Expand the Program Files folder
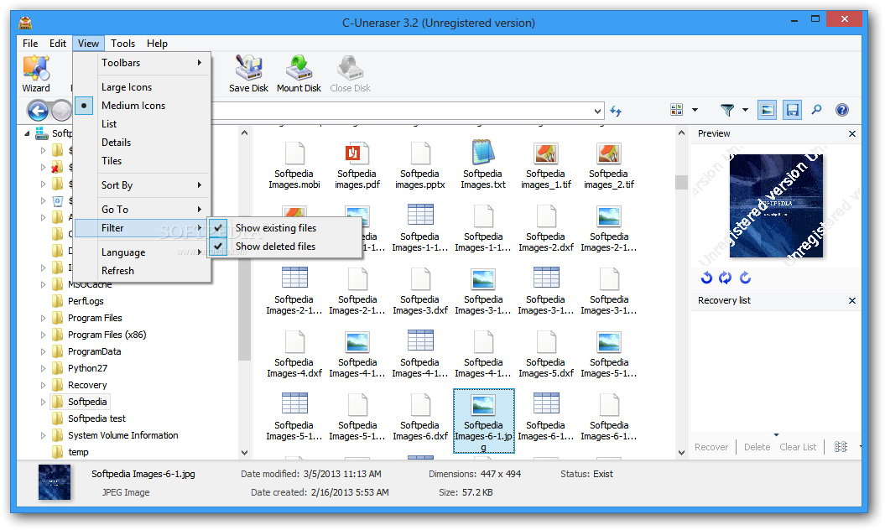This screenshot has width=885, height=530. (43, 319)
